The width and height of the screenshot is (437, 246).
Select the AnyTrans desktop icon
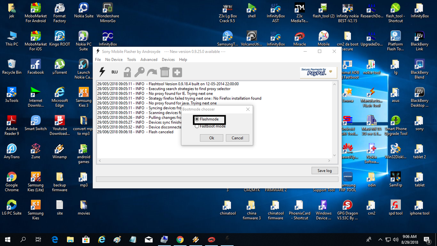(12, 151)
